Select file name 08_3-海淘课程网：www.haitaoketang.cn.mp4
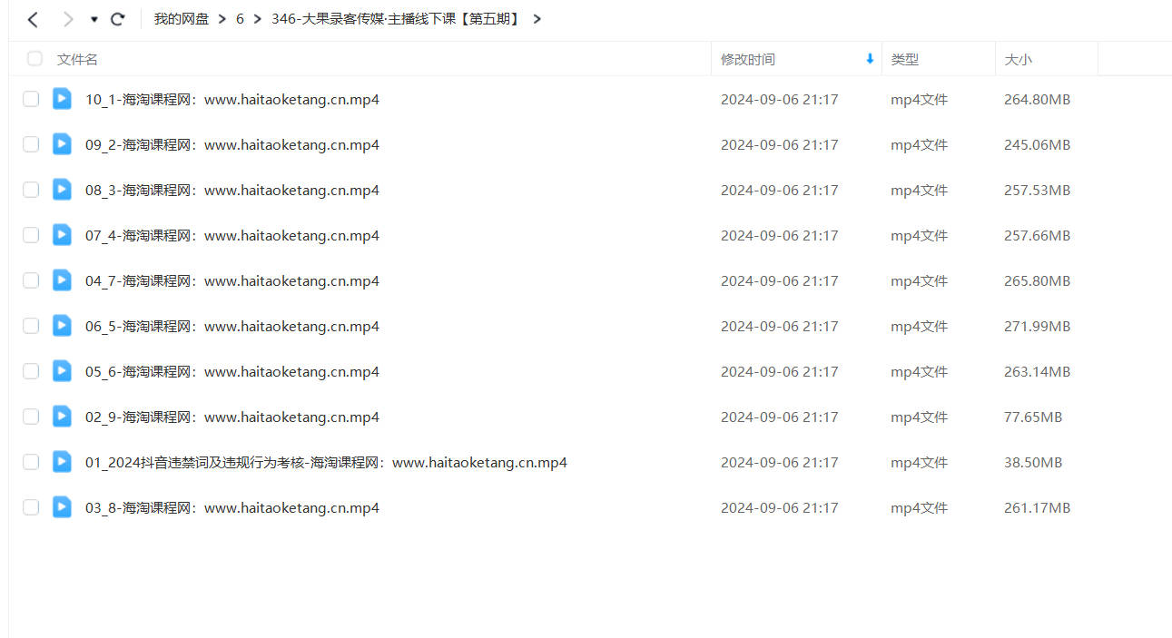 [x=232, y=191]
